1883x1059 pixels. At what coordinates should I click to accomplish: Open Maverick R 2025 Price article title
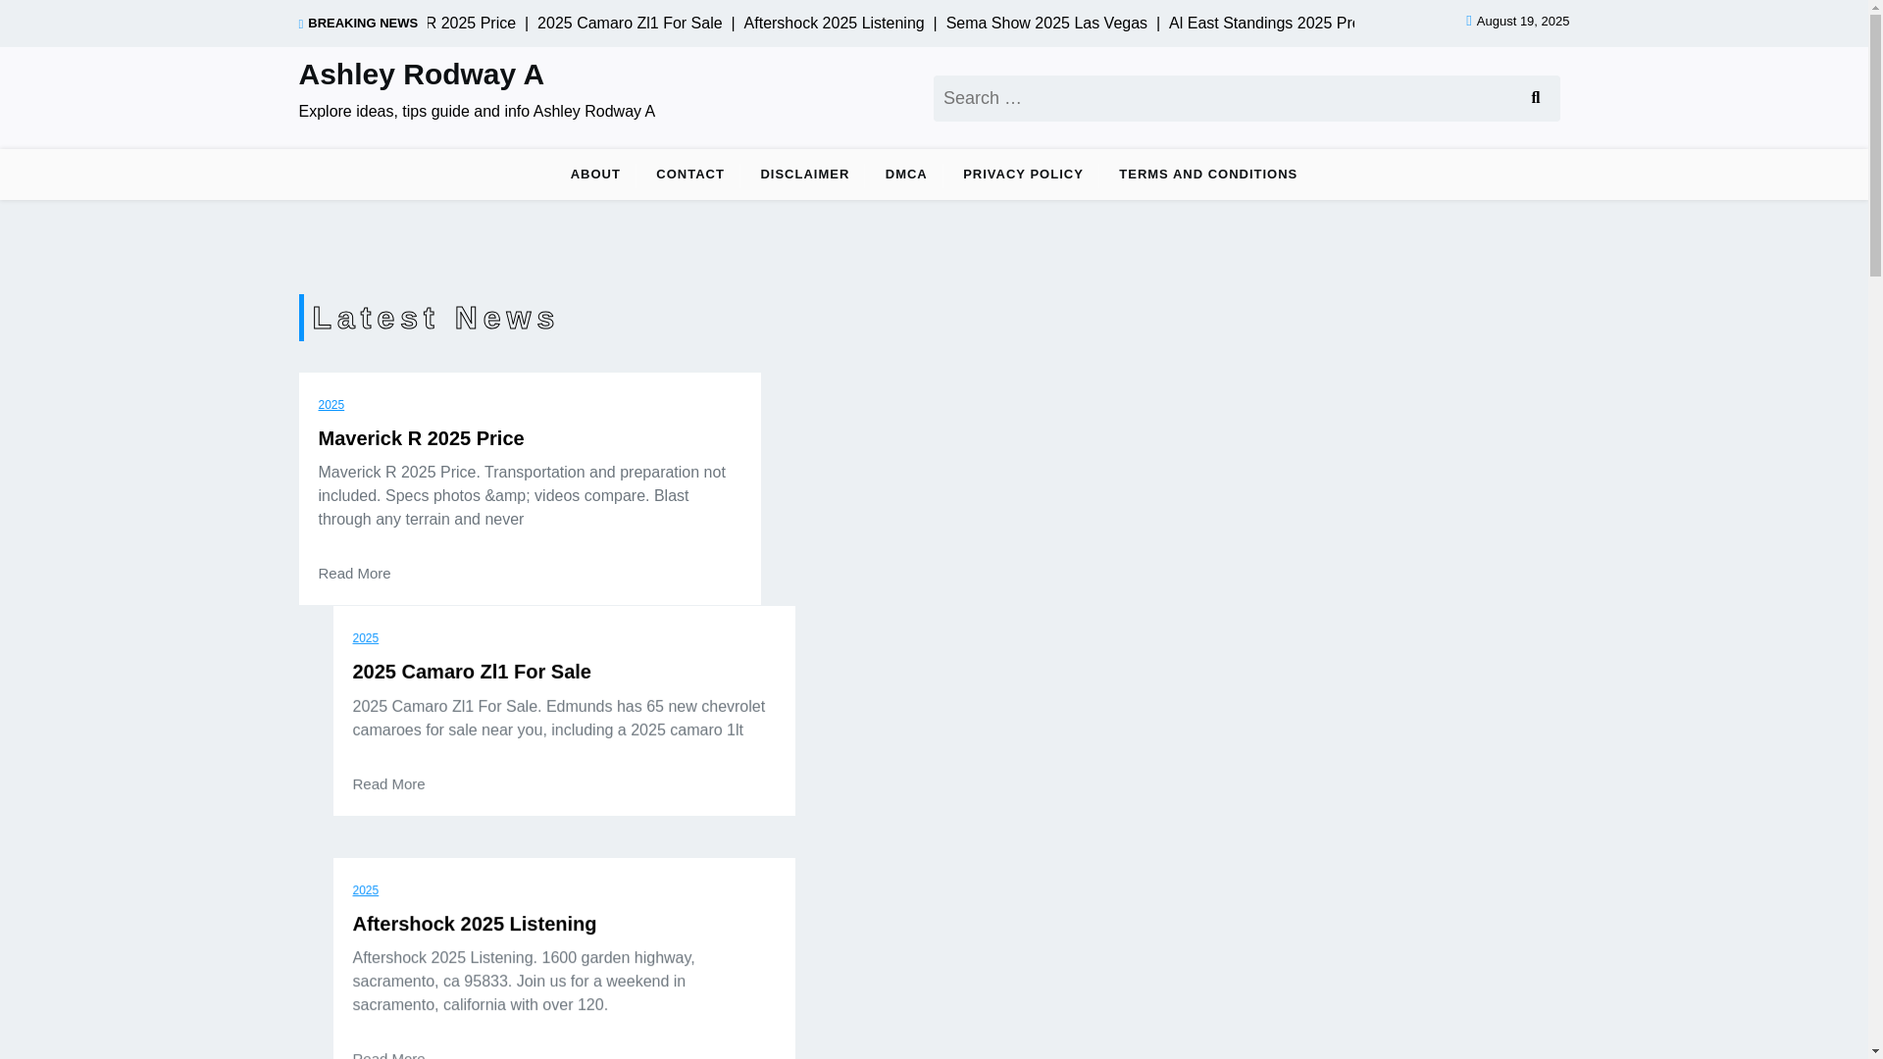[x=421, y=438]
